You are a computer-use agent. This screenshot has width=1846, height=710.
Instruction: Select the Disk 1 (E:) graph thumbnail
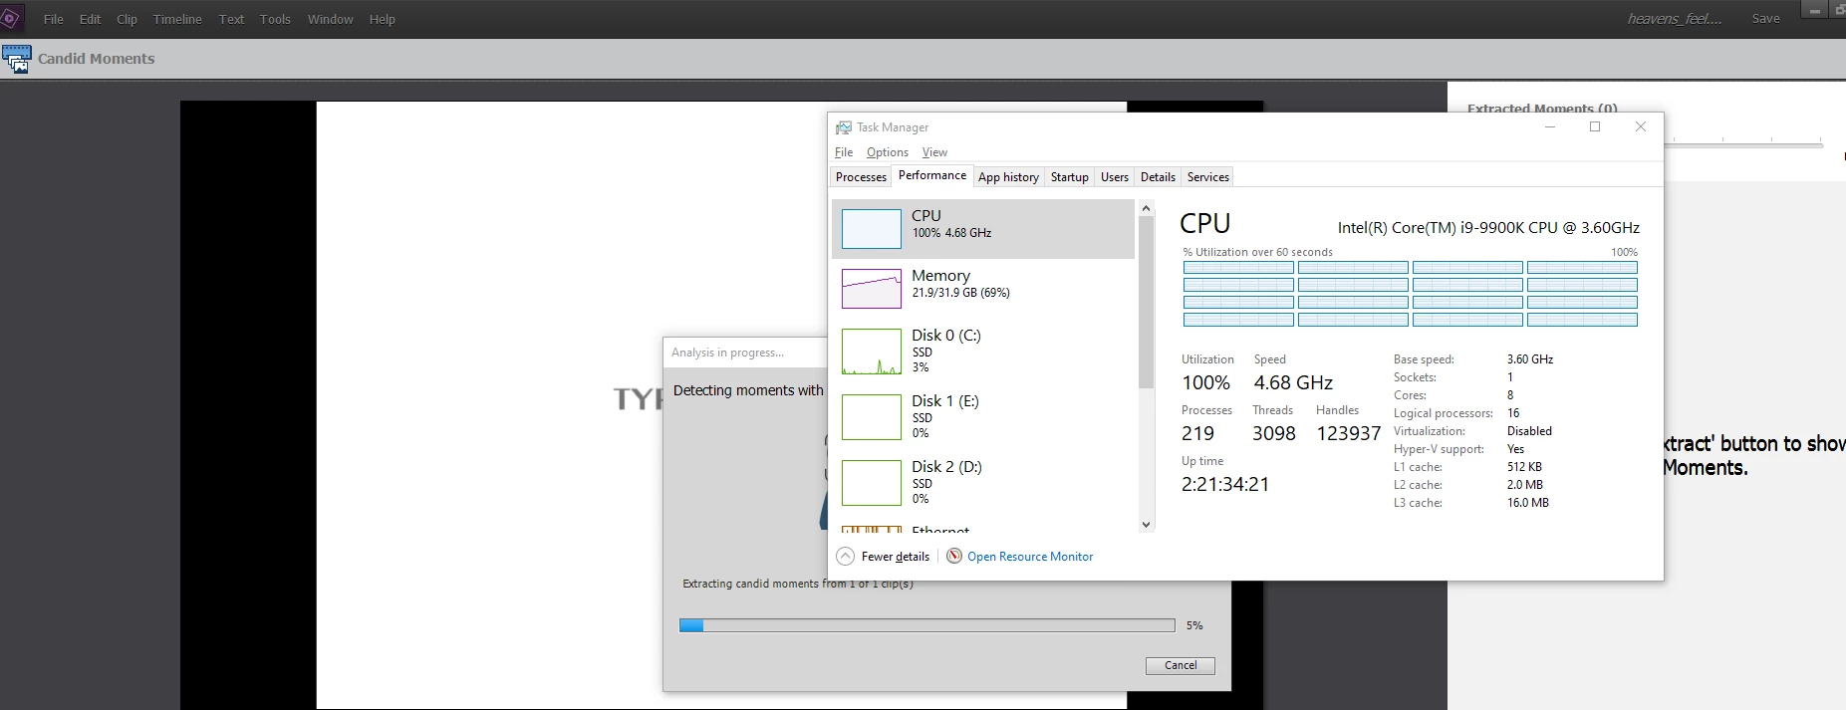(872, 417)
